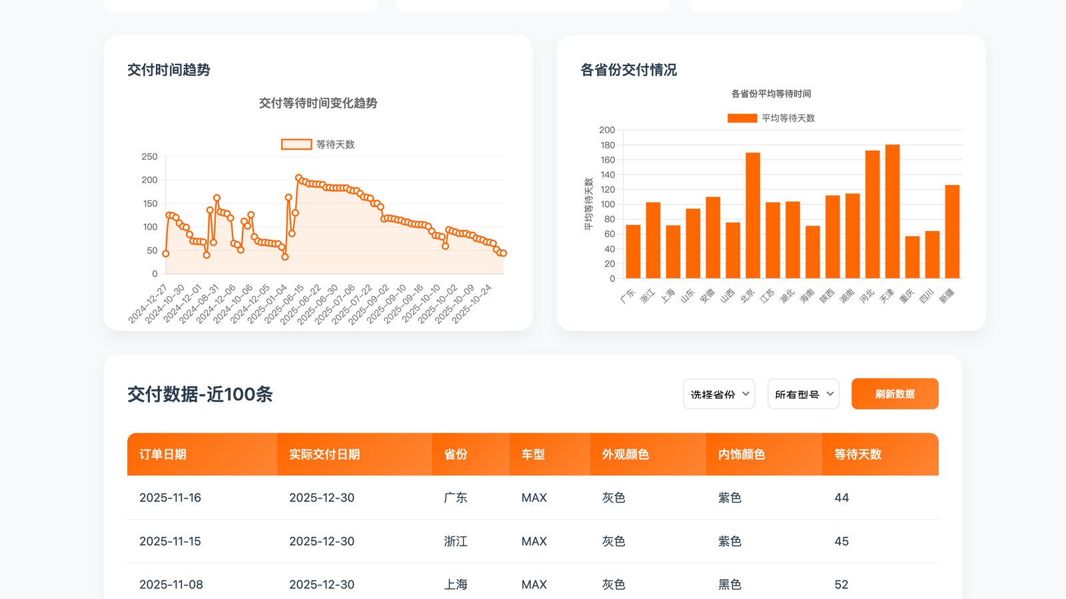Image resolution: width=1066 pixels, height=599 pixels.
Task: Click the 天津 bar in province chart
Action: (x=892, y=212)
